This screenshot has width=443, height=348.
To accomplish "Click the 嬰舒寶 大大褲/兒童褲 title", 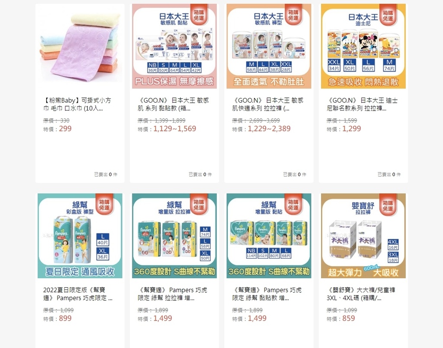I will 361,294.
